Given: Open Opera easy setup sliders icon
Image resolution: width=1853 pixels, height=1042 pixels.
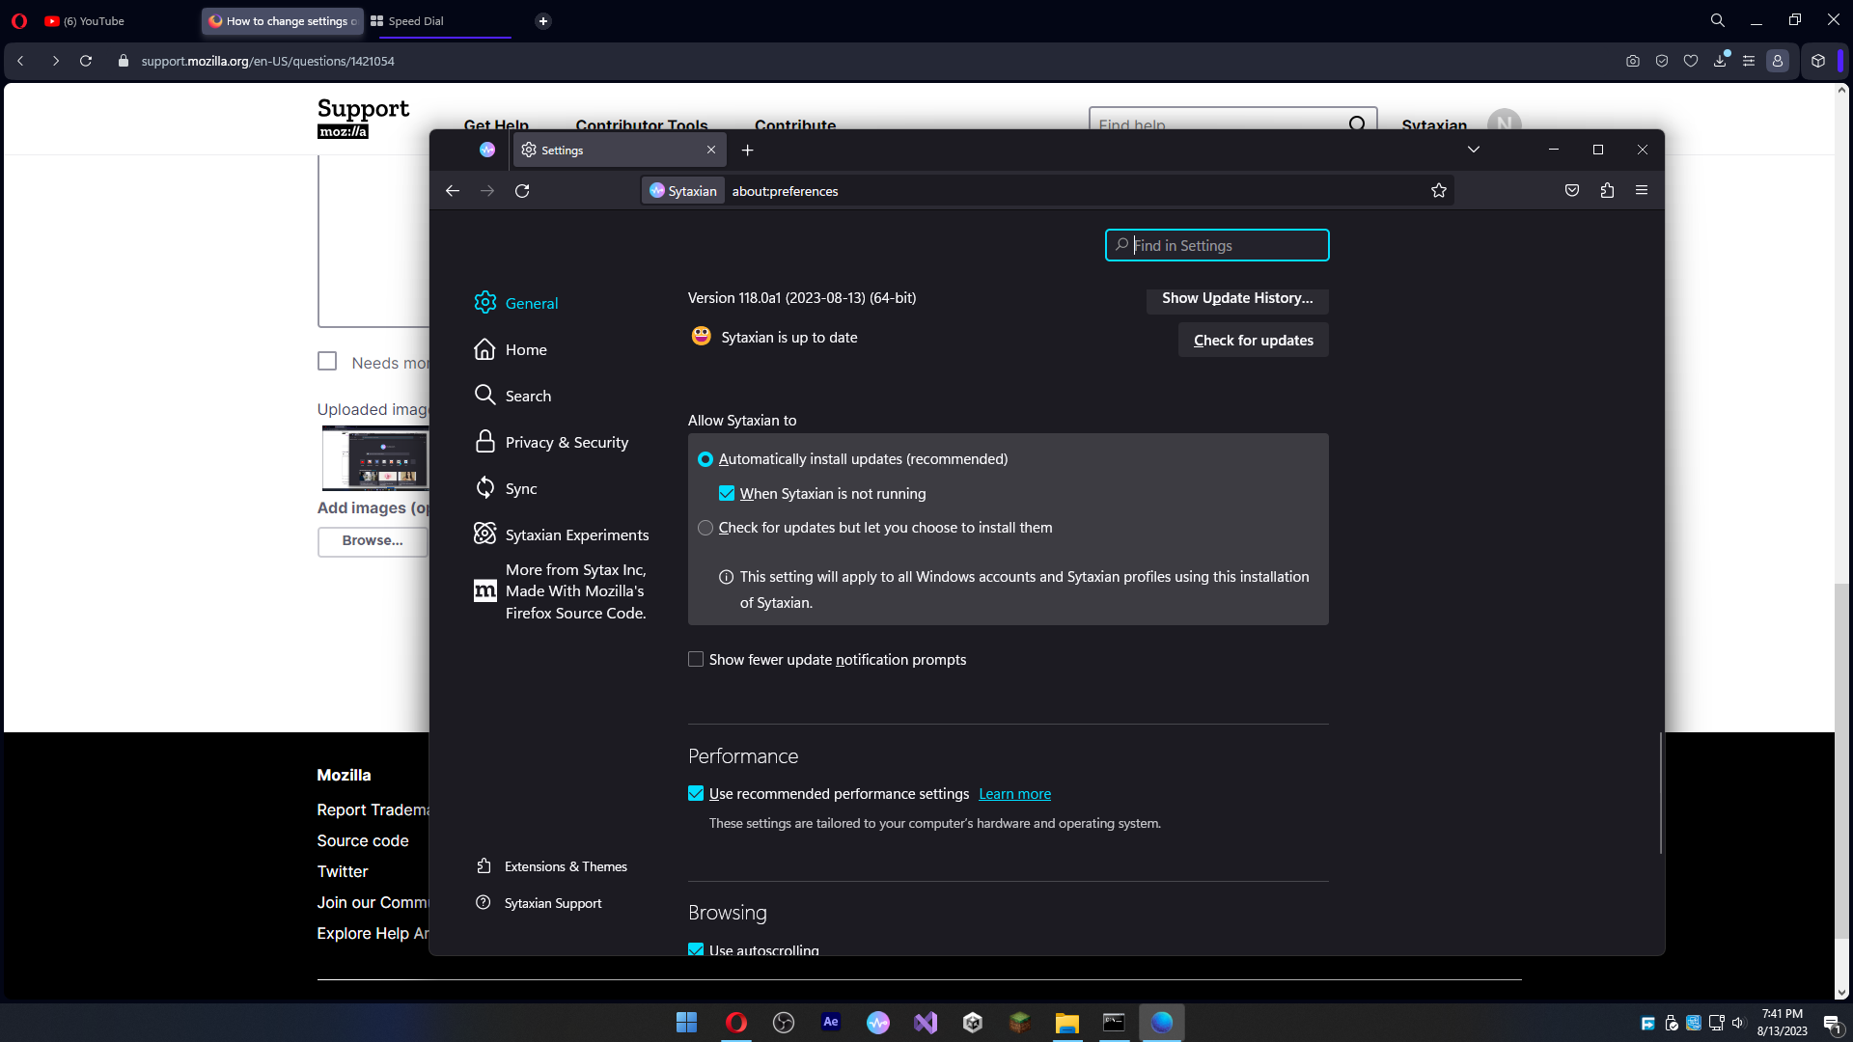Looking at the screenshot, I should point(1749,61).
